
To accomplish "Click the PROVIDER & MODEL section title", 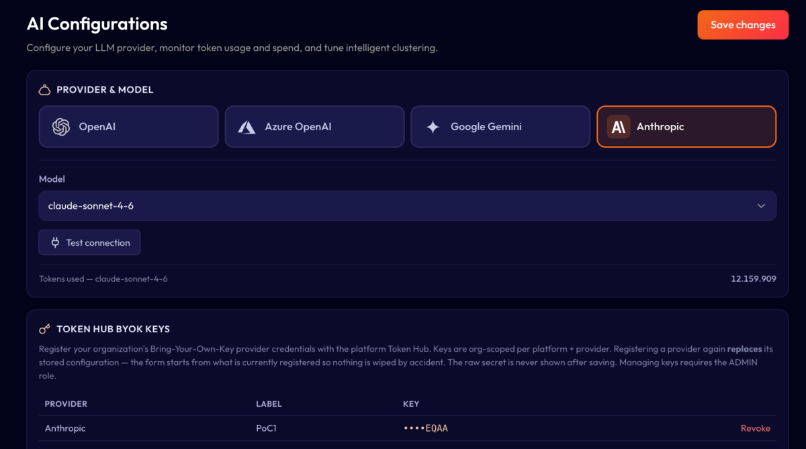I will pyautogui.click(x=105, y=90).
